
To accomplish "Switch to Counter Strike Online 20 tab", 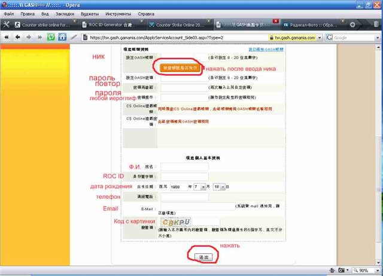I will [x=179, y=24].
